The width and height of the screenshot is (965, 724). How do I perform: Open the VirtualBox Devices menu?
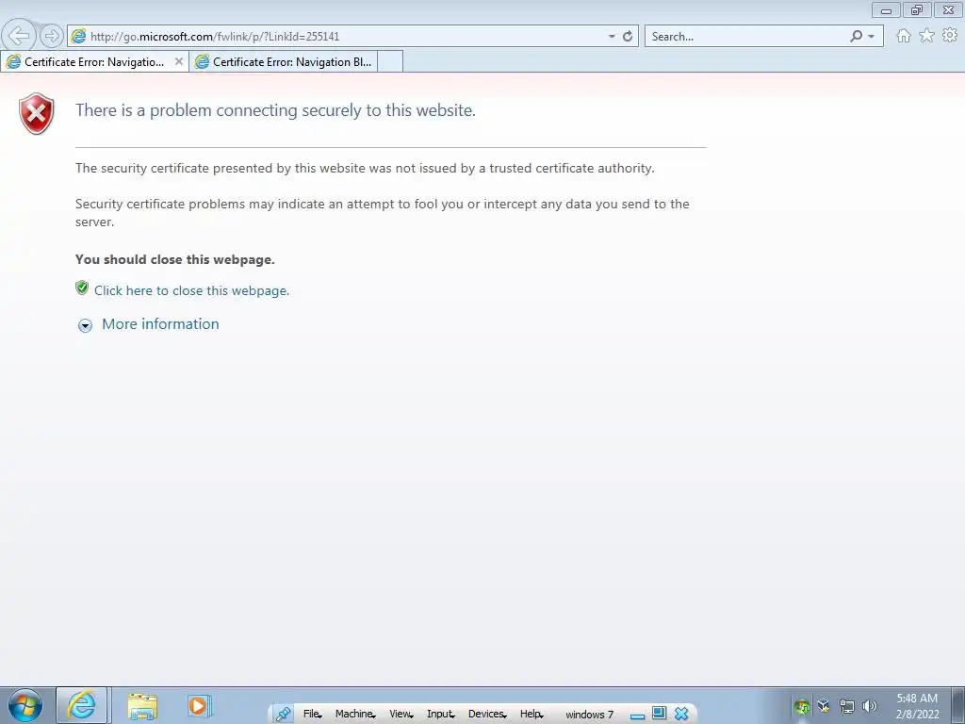pos(487,714)
